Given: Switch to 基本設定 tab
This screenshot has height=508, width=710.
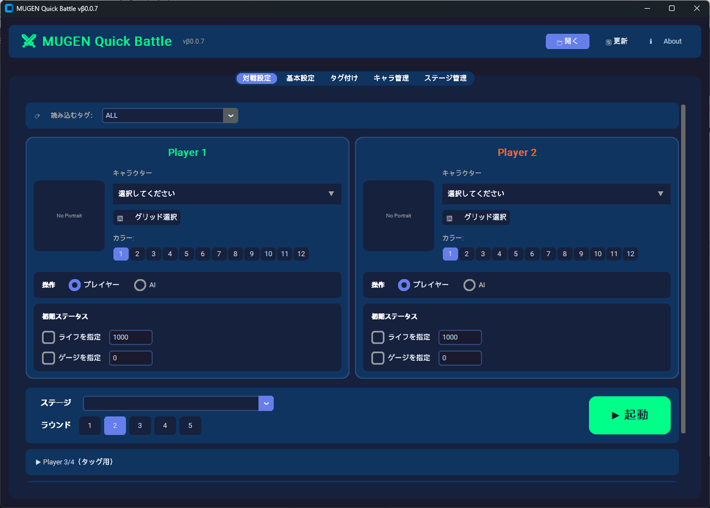Looking at the screenshot, I should (x=300, y=79).
